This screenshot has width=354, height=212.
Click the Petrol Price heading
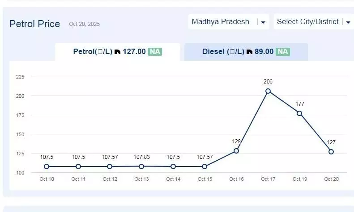34,24
